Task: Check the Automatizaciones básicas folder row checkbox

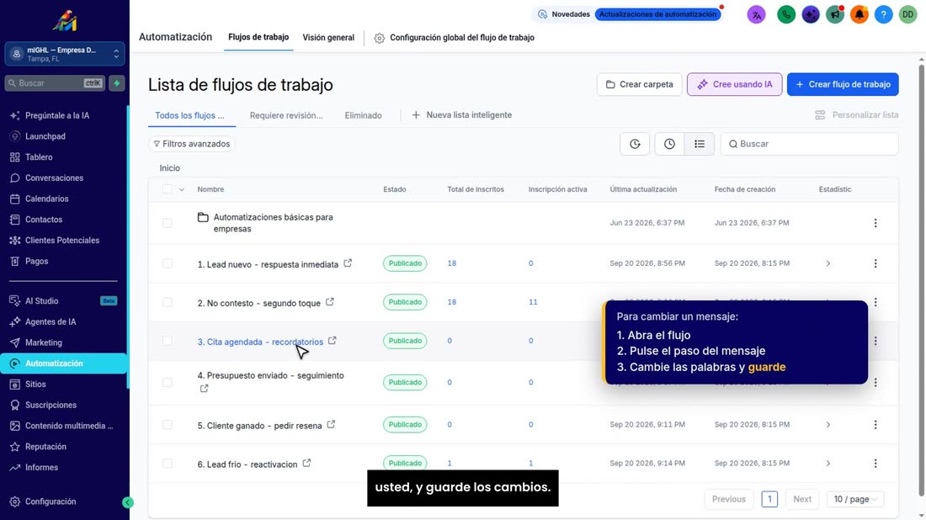Action: (168, 223)
